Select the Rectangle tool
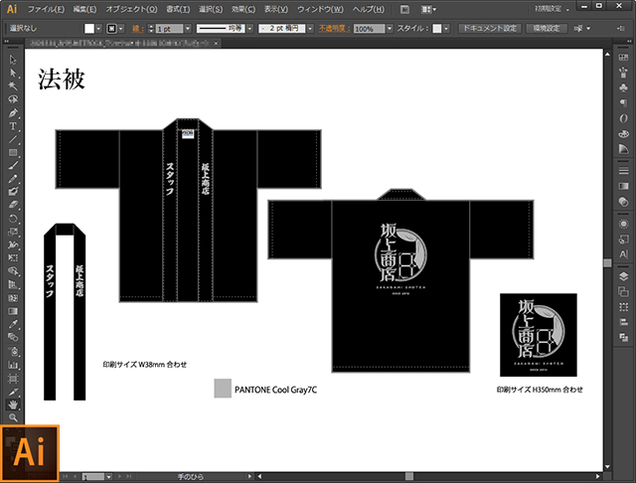The width and height of the screenshot is (636, 483). (x=13, y=152)
